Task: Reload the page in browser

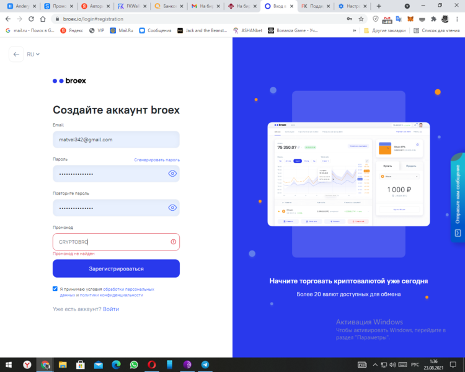Action: tap(32, 19)
